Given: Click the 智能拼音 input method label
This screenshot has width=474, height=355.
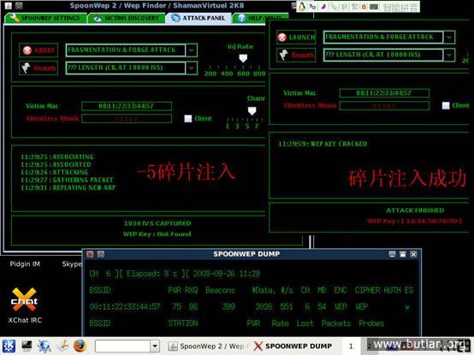Looking at the screenshot, I should (x=400, y=7).
